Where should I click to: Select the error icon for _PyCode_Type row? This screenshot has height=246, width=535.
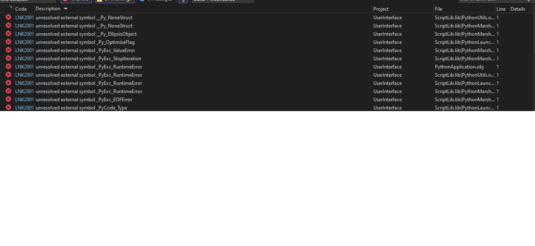click(8, 107)
